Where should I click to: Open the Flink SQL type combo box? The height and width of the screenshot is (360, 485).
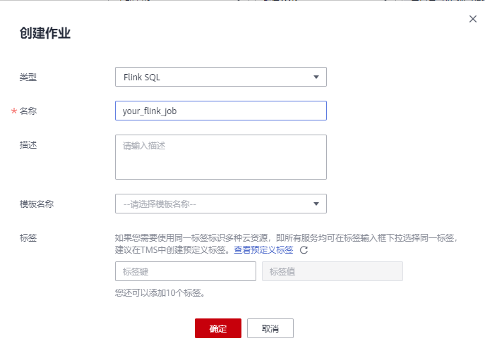point(220,77)
